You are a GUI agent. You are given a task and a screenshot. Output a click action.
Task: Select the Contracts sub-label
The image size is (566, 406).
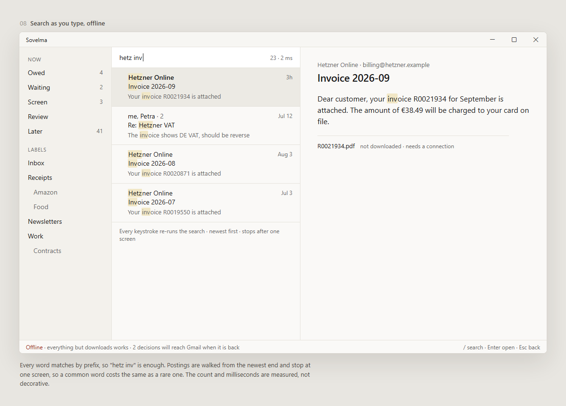pos(65,251)
